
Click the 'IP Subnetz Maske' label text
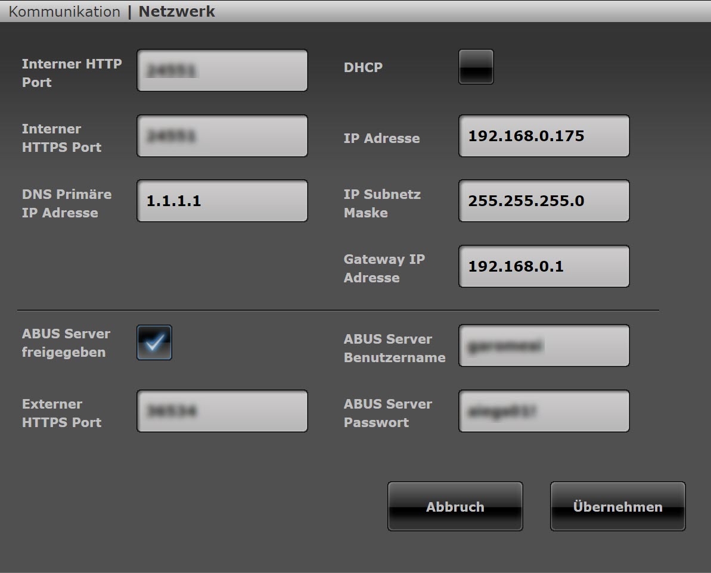[x=382, y=204]
